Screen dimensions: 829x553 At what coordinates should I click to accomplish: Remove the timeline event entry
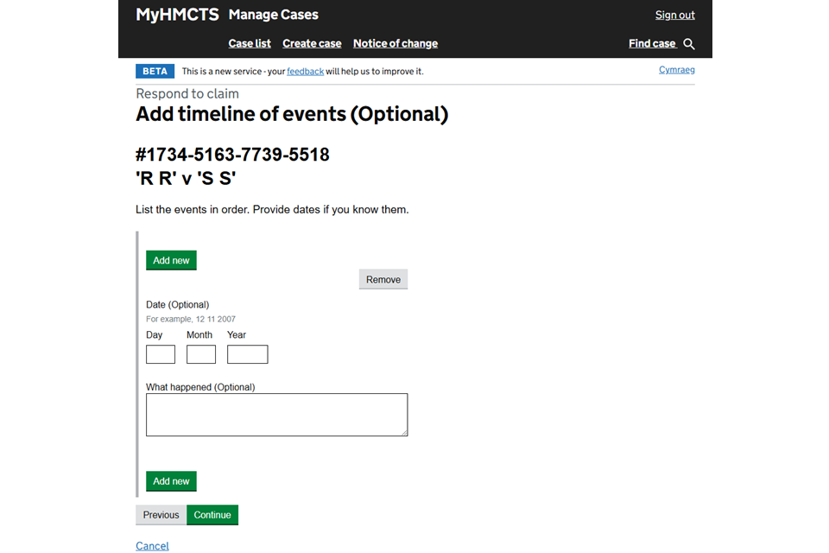click(x=383, y=279)
